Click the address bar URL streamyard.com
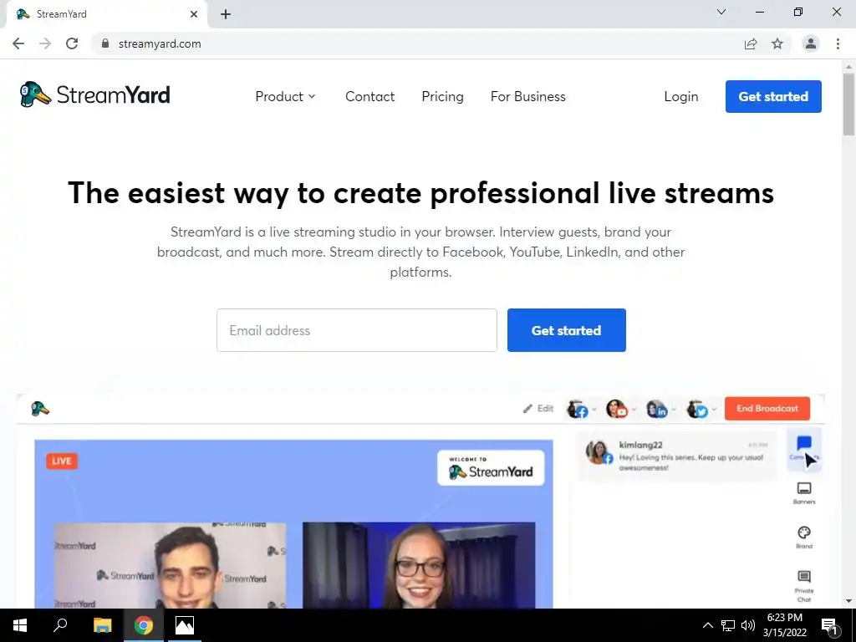Image resolution: width=856 pixels, height=642 pixels. pyautogui.click(x=160, y=43)
